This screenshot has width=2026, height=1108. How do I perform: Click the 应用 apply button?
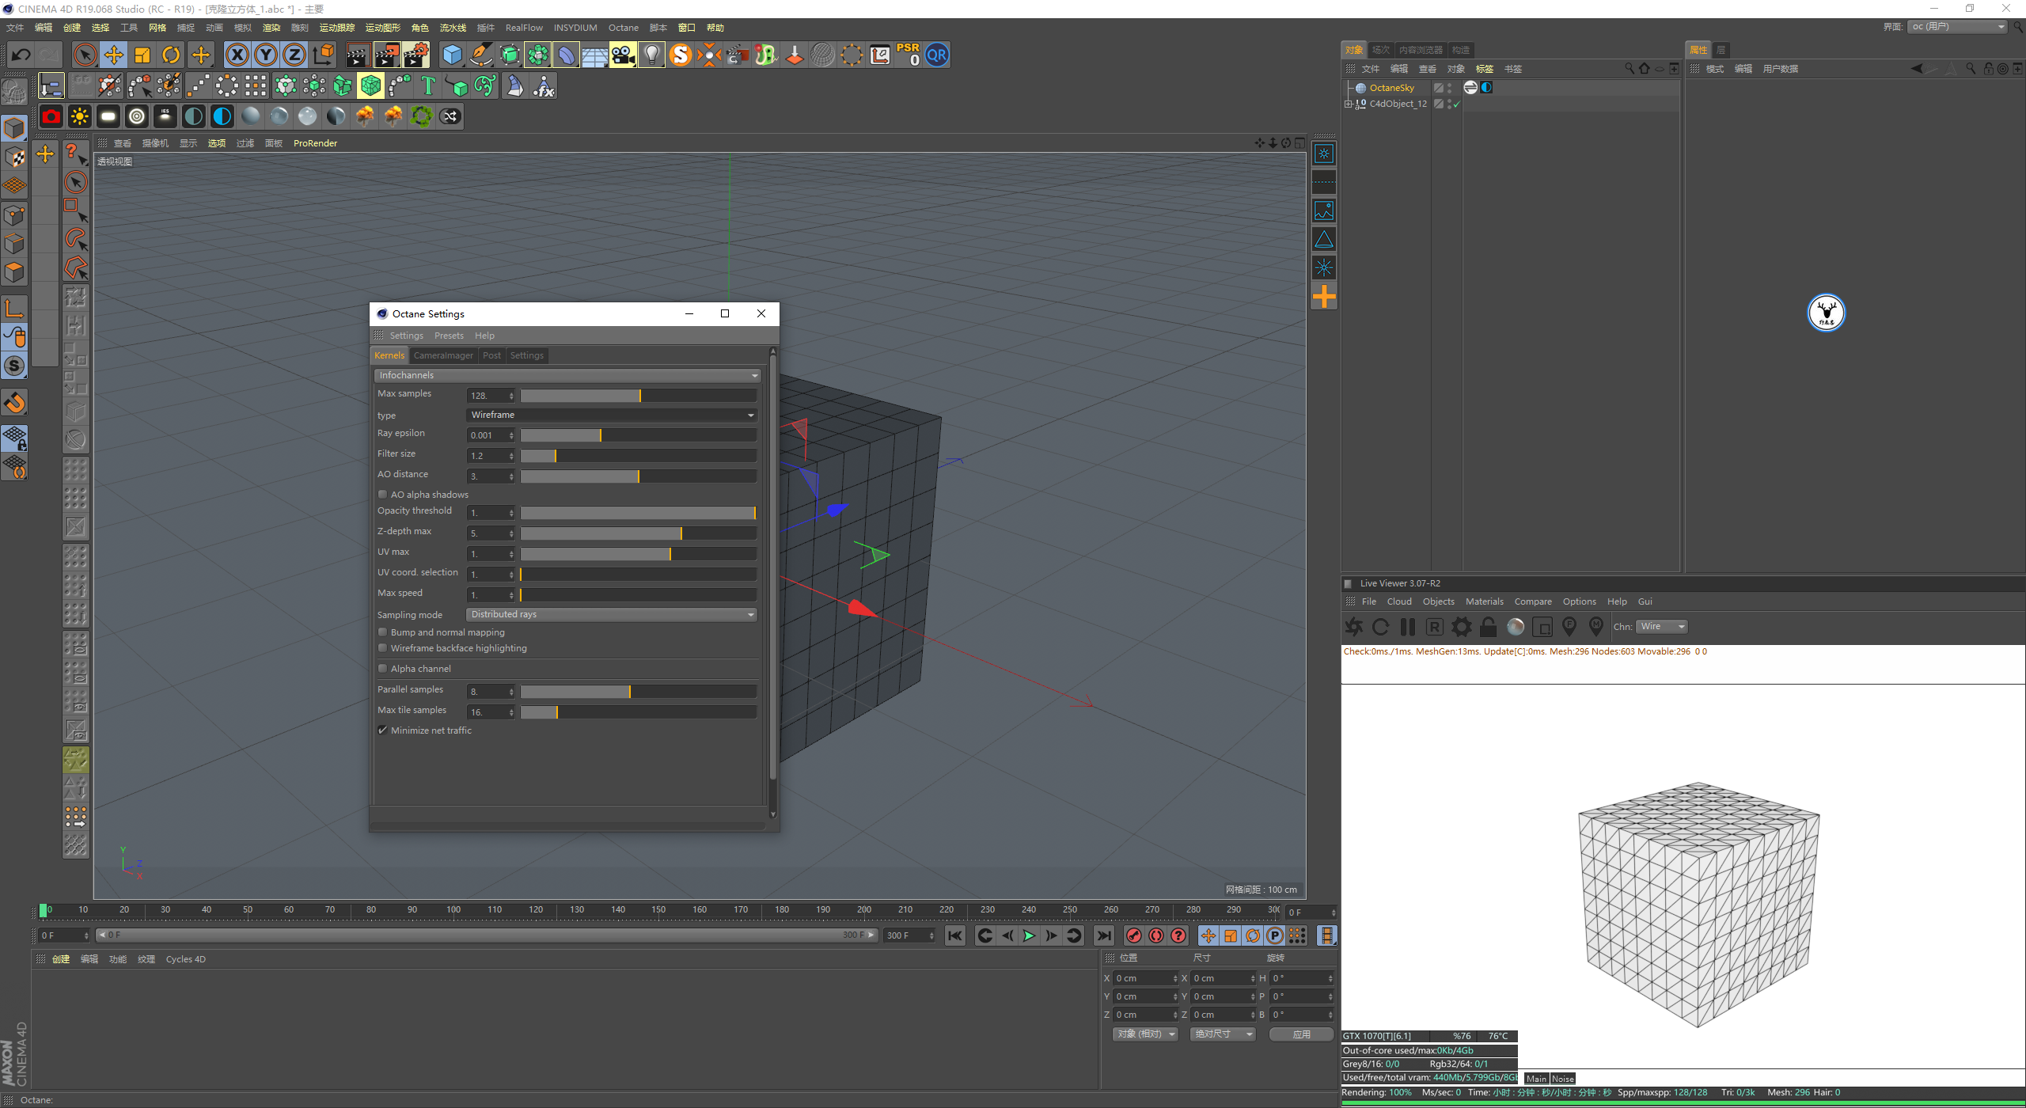point(1302,1034)
